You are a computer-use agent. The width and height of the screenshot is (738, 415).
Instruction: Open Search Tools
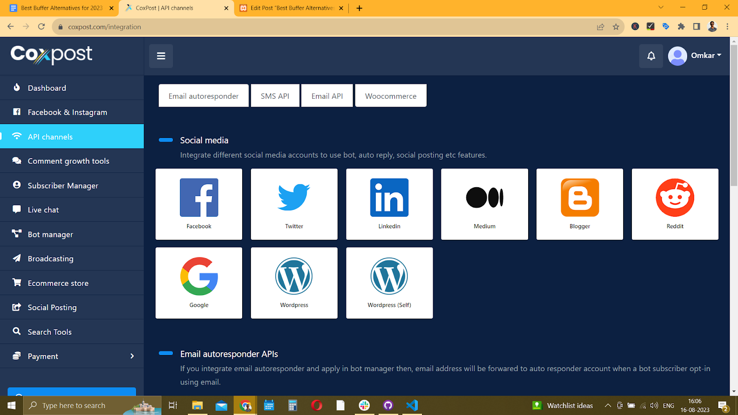coord(72,332)
